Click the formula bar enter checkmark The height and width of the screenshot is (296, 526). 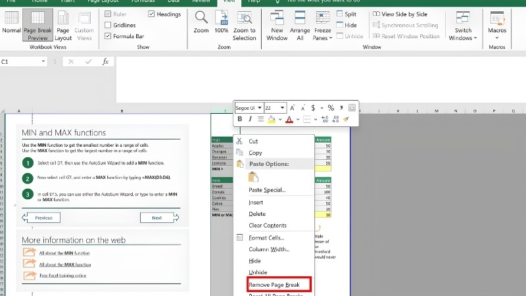point(88,61)
